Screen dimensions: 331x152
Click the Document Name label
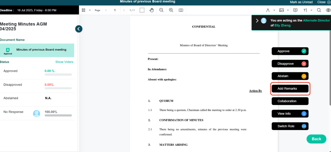pos(12,40)
